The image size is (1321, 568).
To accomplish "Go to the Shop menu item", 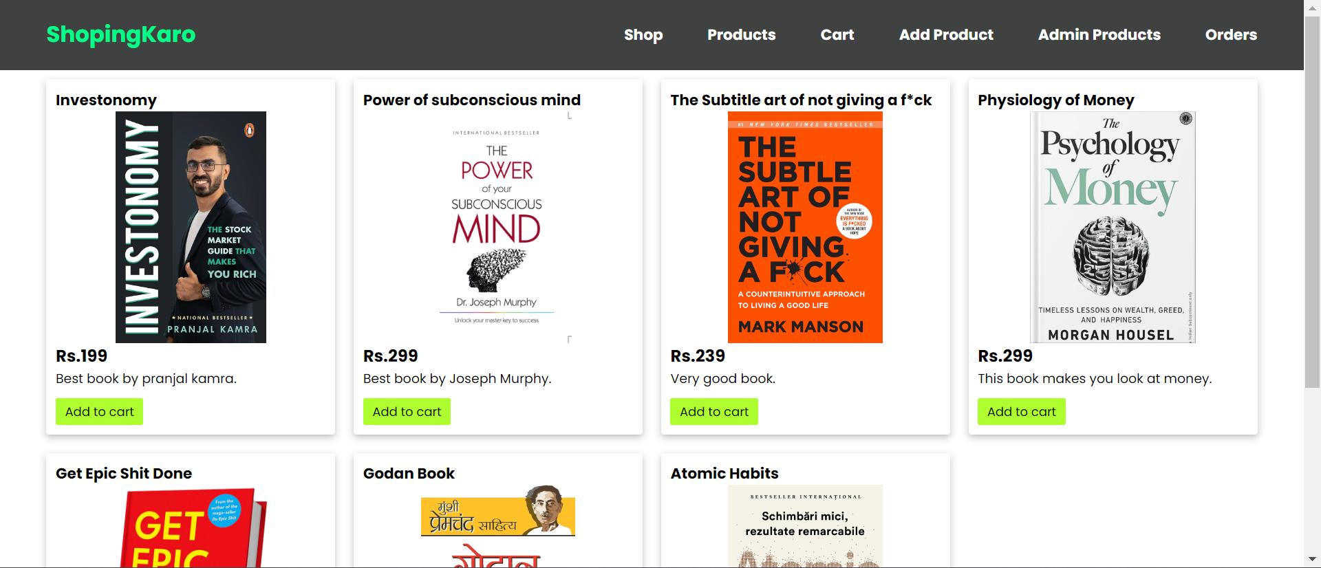I will tap(643, 34).
